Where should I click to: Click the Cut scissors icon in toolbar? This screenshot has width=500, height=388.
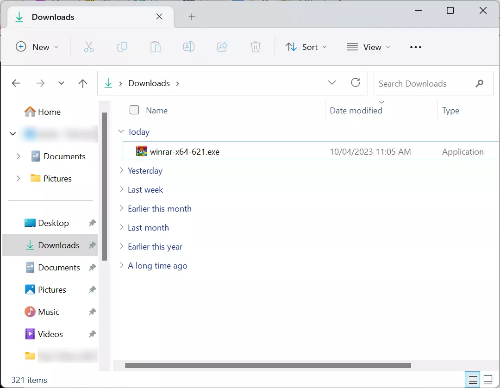(89, 47)
